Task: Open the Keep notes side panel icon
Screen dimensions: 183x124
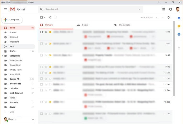Action: pos(179,26)
